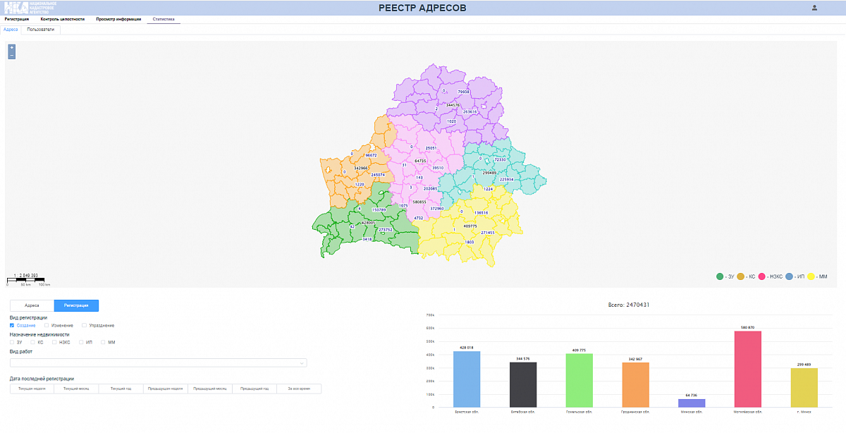This screenshot has height=433, width=846.
Task: Switch to the Пользователи tab
Action: (41, 30)
